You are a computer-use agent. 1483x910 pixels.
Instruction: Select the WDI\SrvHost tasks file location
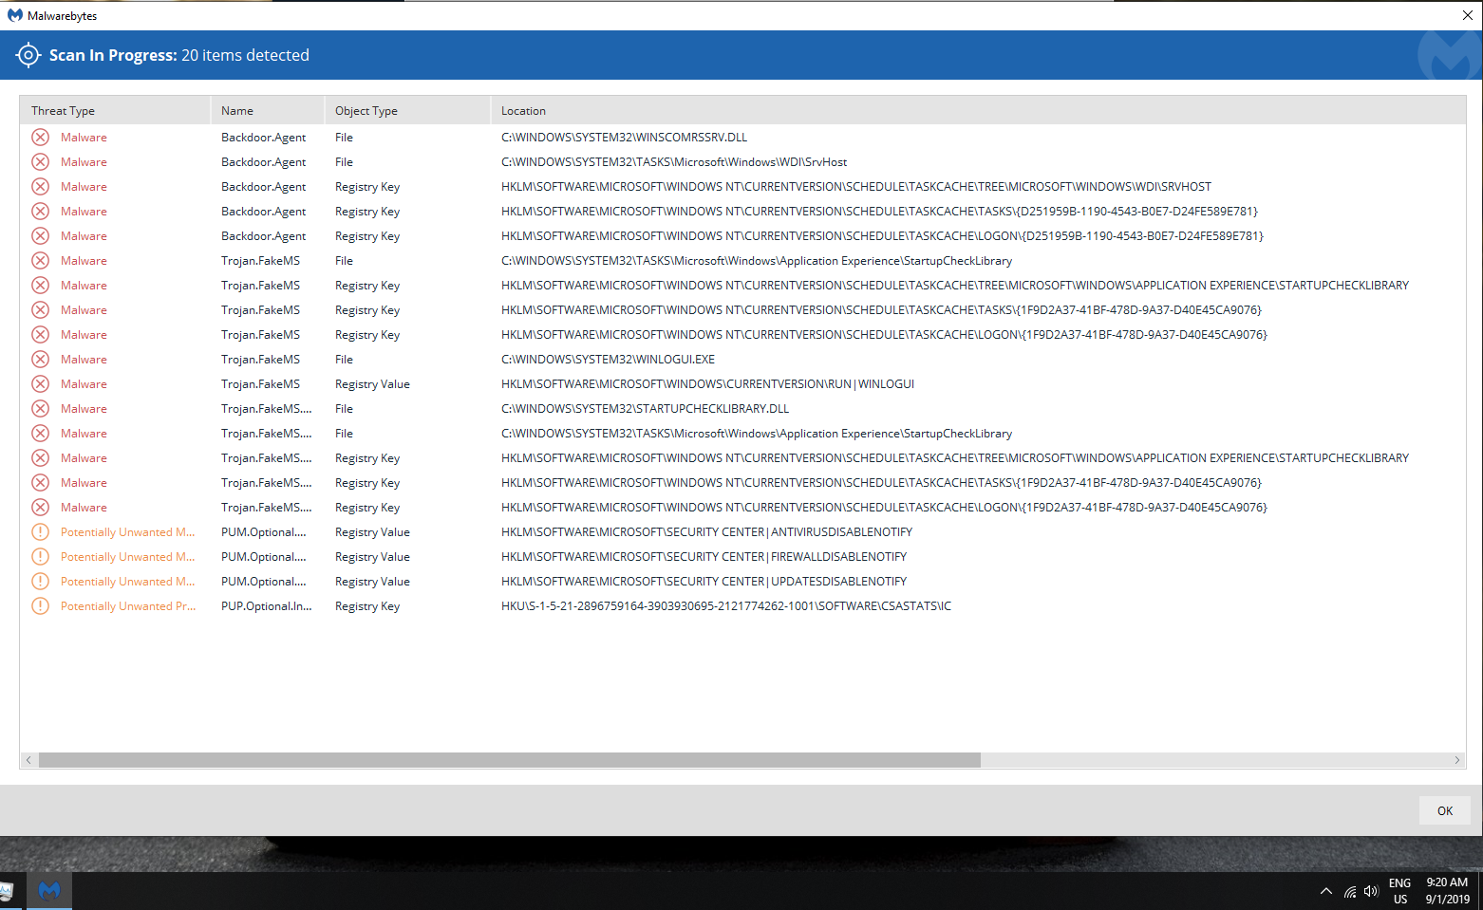674,162
